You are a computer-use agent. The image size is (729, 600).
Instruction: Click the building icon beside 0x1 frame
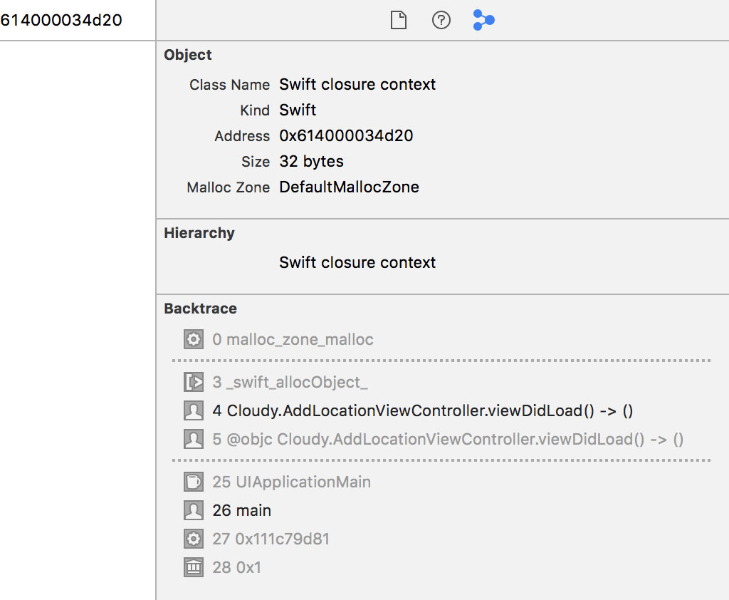193,567
